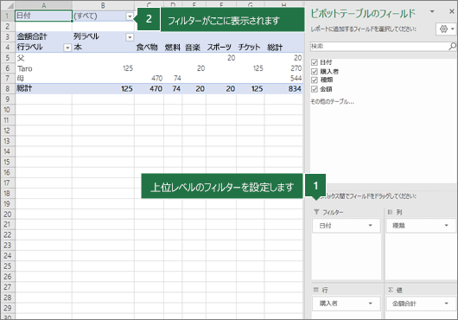Select the 金額合計 cell
Viewport: 458px width, 320px height.
click(x=43, y=36)
